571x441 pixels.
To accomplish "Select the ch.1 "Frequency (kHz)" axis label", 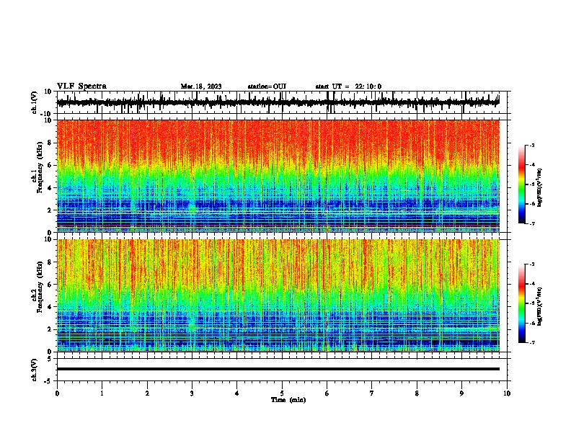I will (x=40, y=168).
